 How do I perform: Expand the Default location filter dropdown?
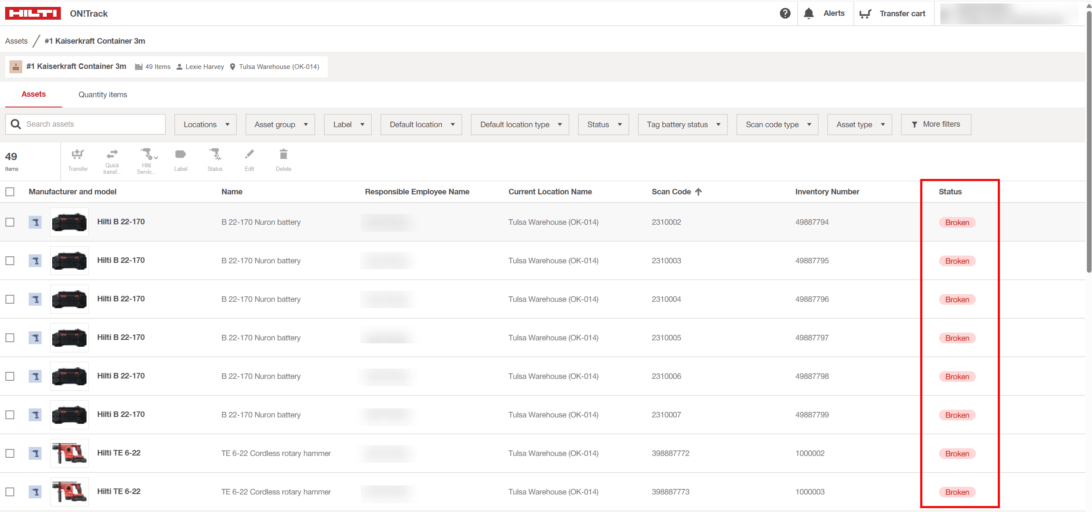pos(421,125)
